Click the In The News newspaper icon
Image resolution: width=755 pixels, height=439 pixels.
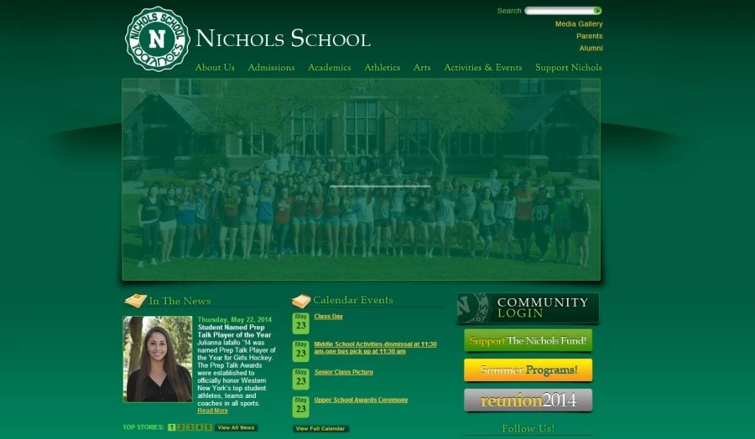point(136,301)
